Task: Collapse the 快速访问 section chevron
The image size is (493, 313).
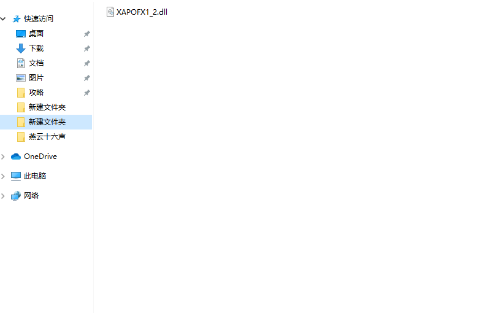Action: pyautogui.click(x=3, y=19)
